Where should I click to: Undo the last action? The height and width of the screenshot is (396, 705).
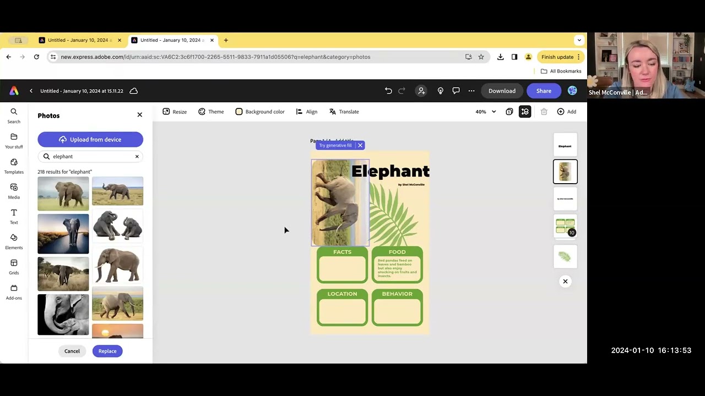point(388,91)
